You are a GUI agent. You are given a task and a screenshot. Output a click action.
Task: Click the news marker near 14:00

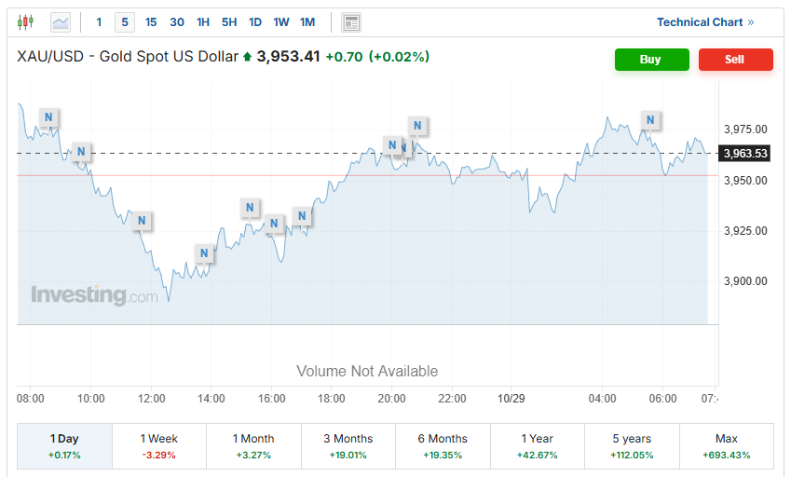(204, 252)
